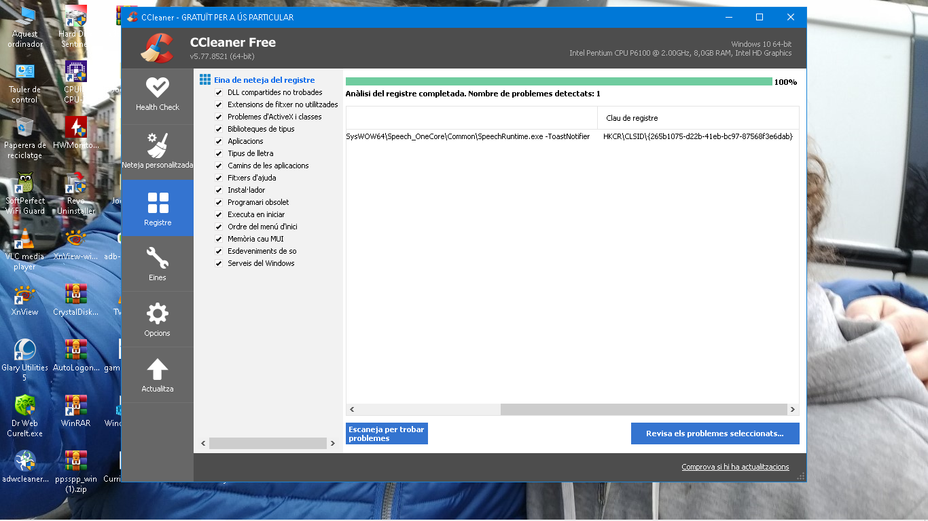The image size is (928, 521).
Task: Maximize the CCleaner window
Action: coord(760,17)
